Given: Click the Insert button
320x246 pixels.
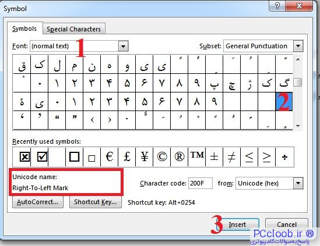Looking at the screenshot, I should pos(237,224).
